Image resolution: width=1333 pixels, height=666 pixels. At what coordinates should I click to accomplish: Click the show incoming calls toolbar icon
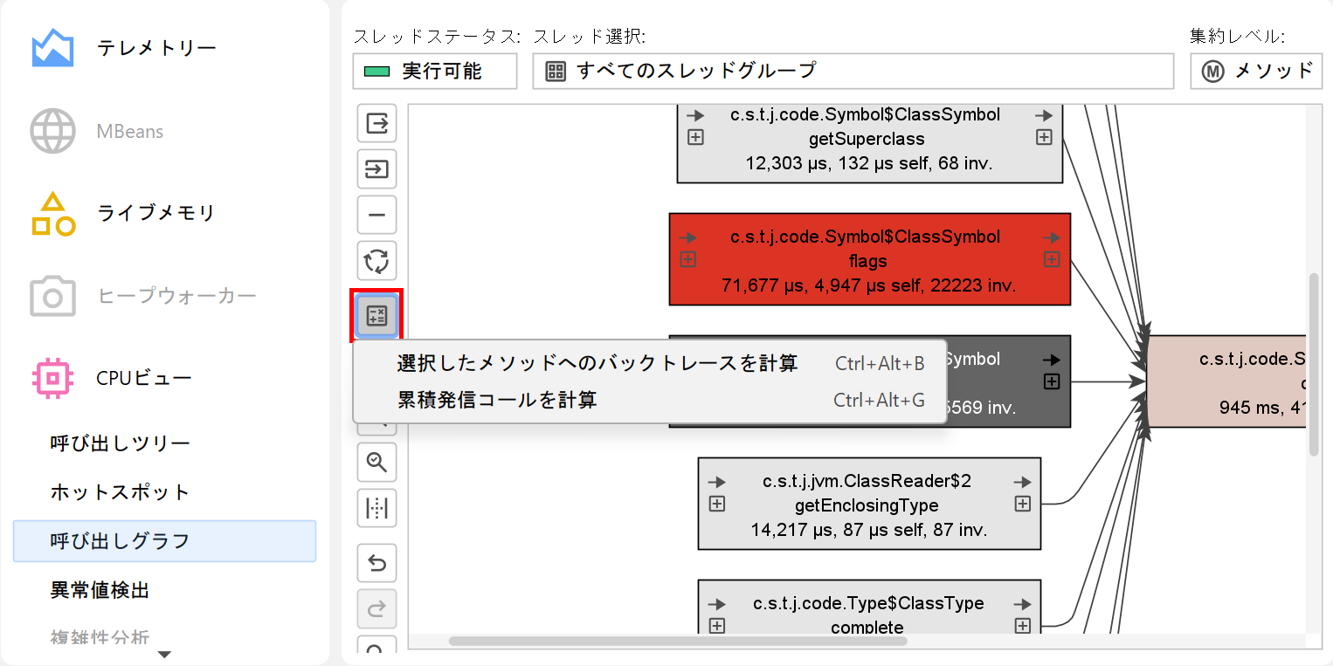[x=376, y=168]
